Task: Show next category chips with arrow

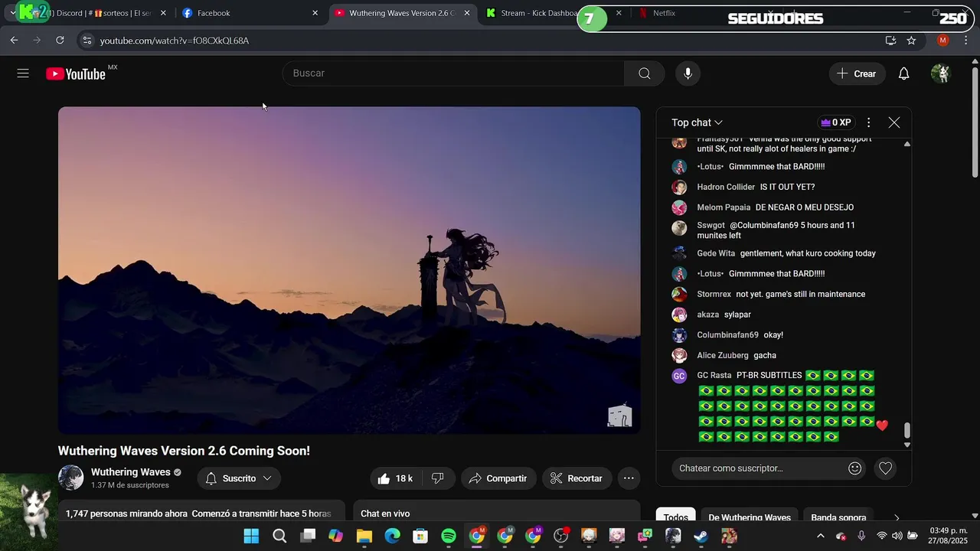Action: coord(897,518)
